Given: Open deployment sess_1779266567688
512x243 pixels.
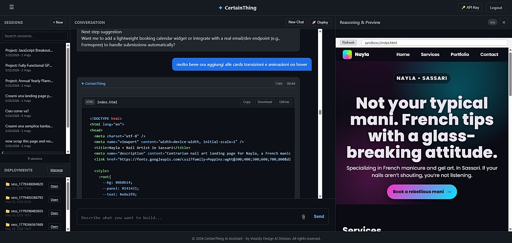Looking at the screenshot, I should pos(54,226).
